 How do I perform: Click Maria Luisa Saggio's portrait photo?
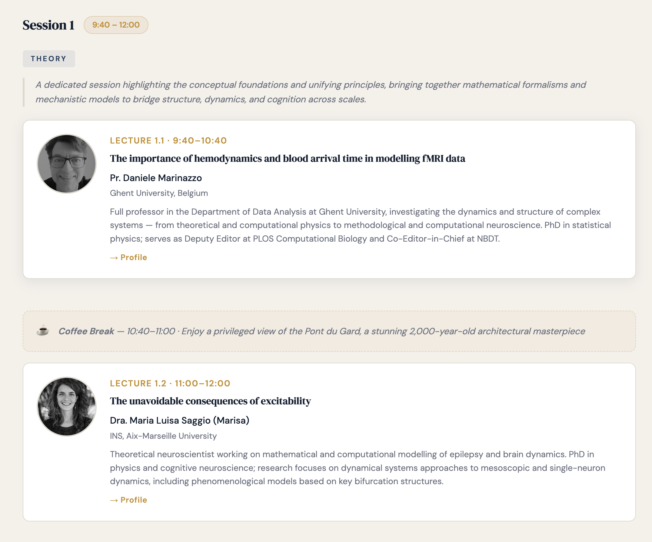pos(66,406)
